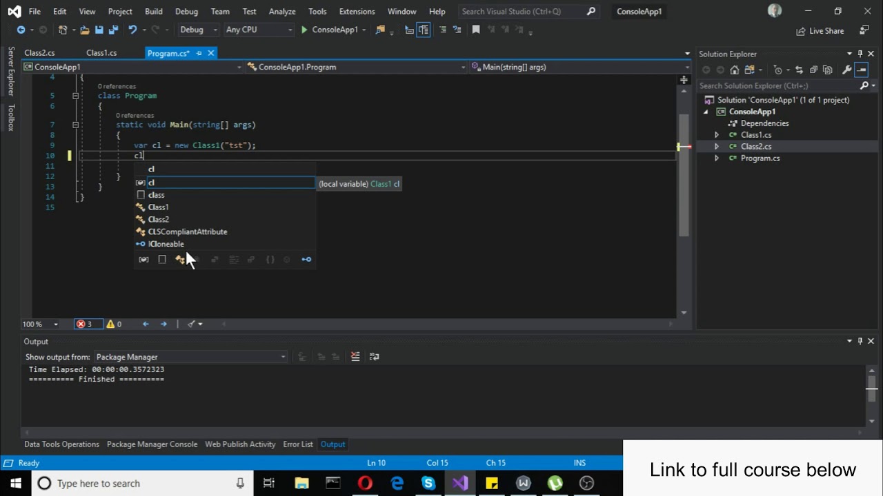Open Properties wrench in Solution Explorer
This screenshot has height=496, width=883.
click(x=846, y=70)
